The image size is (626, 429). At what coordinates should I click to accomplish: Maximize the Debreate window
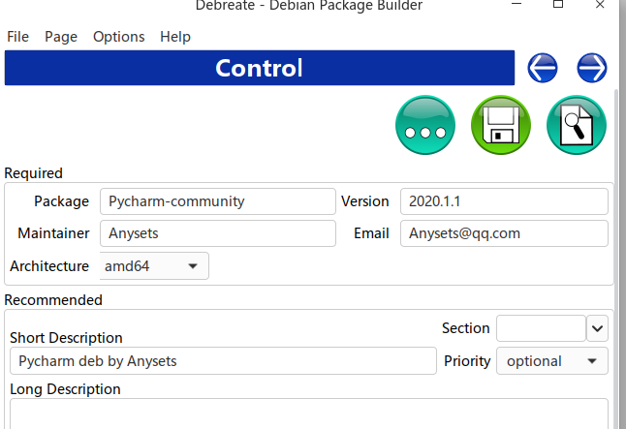click(x=558, y=5)
